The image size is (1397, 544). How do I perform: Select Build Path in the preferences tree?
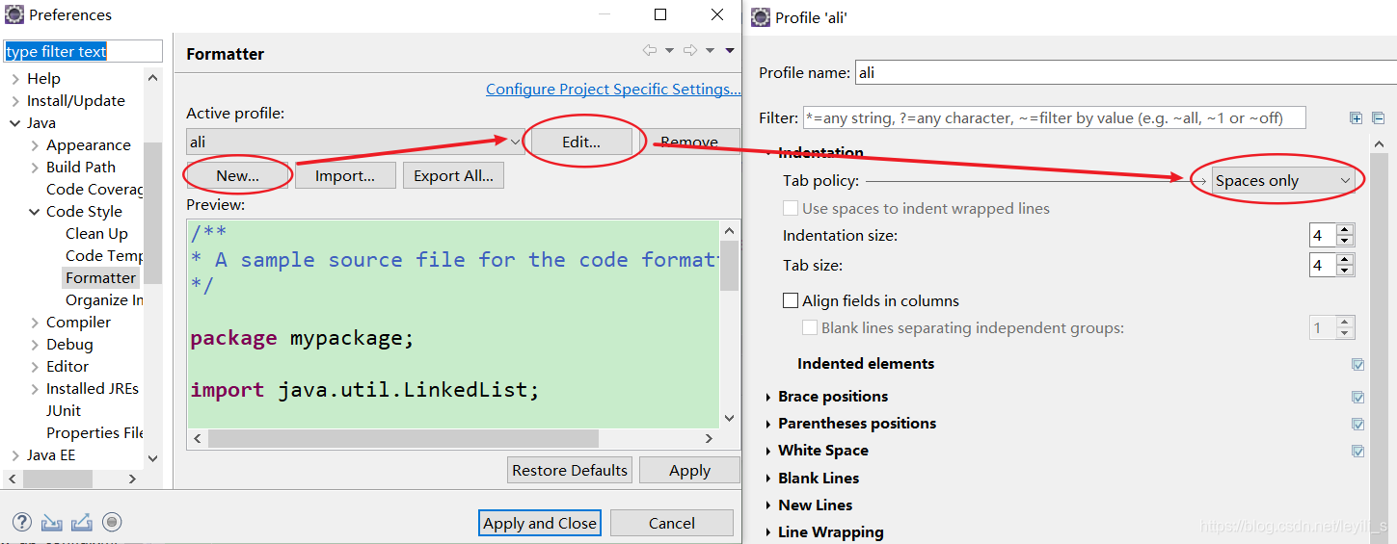tap(81, 168)
